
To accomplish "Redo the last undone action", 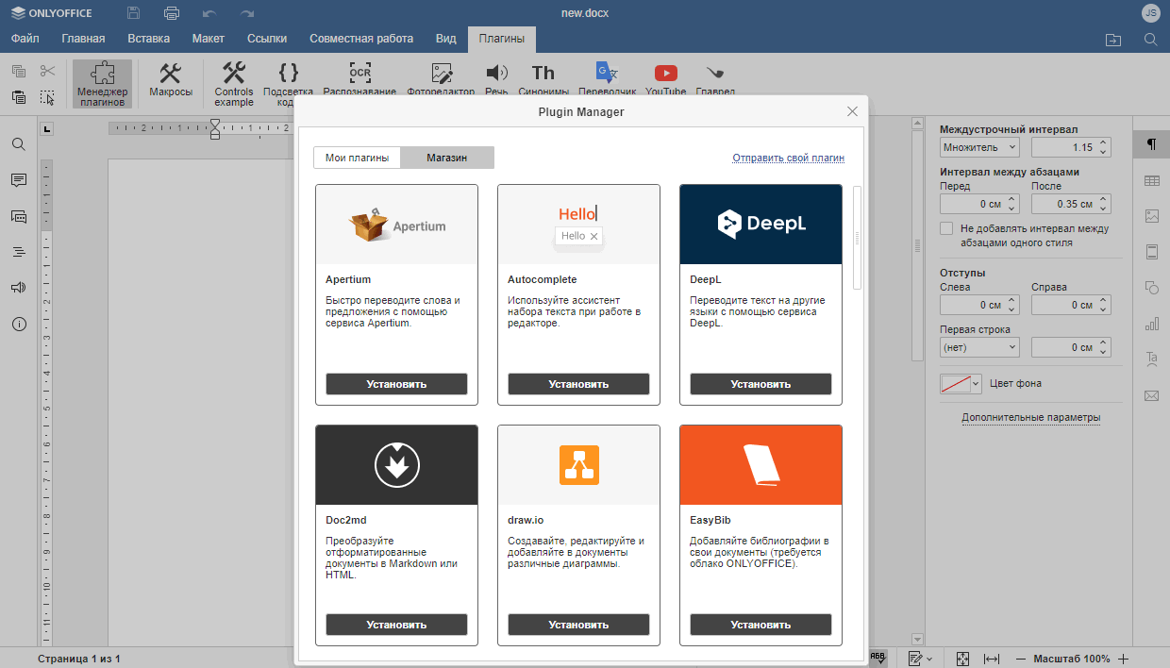I will [247, 13].
